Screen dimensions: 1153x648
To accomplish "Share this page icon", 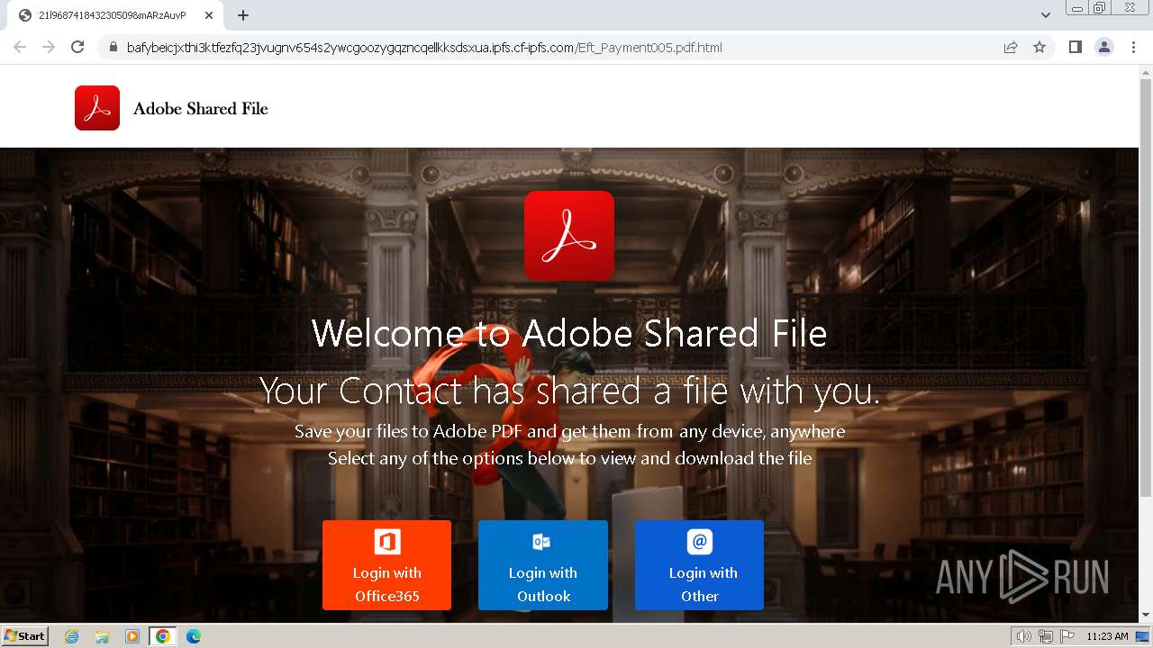I will point(1011,48).
